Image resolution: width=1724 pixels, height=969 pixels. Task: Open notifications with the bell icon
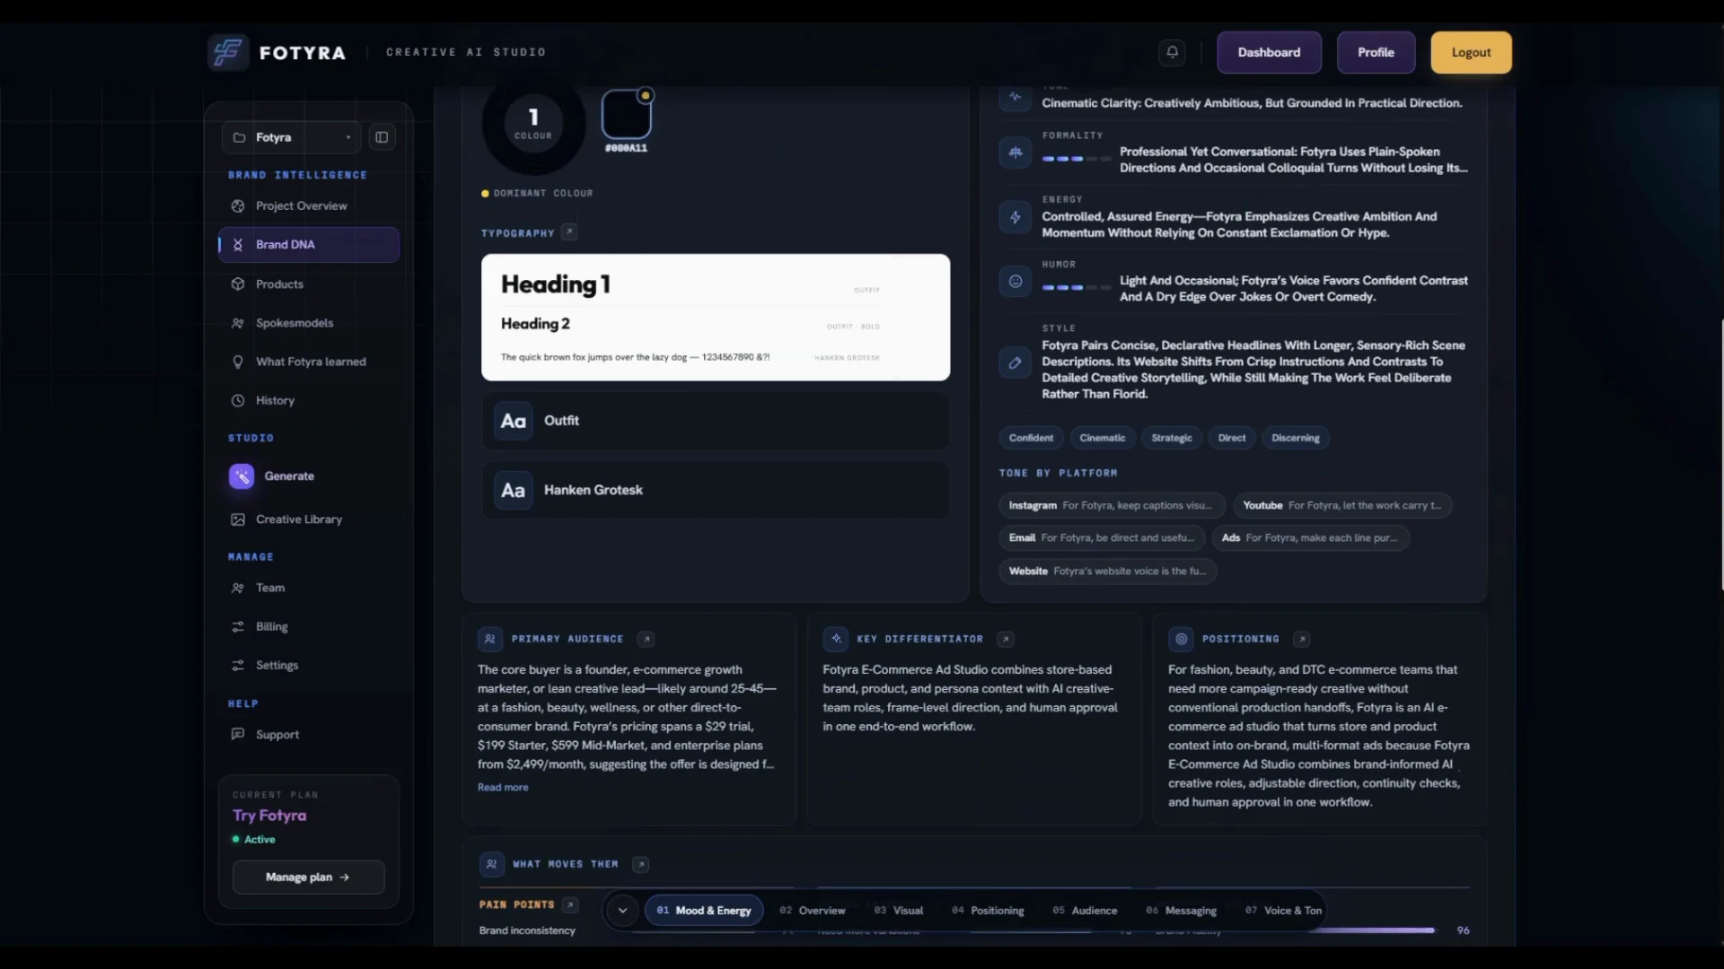(1172, 52)
